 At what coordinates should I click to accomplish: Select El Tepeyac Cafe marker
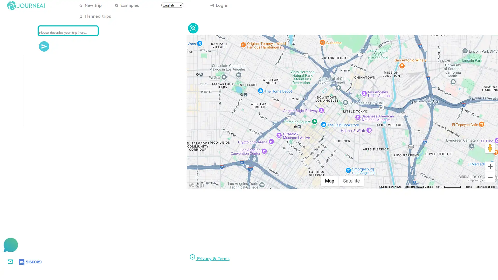click(481, 124)
